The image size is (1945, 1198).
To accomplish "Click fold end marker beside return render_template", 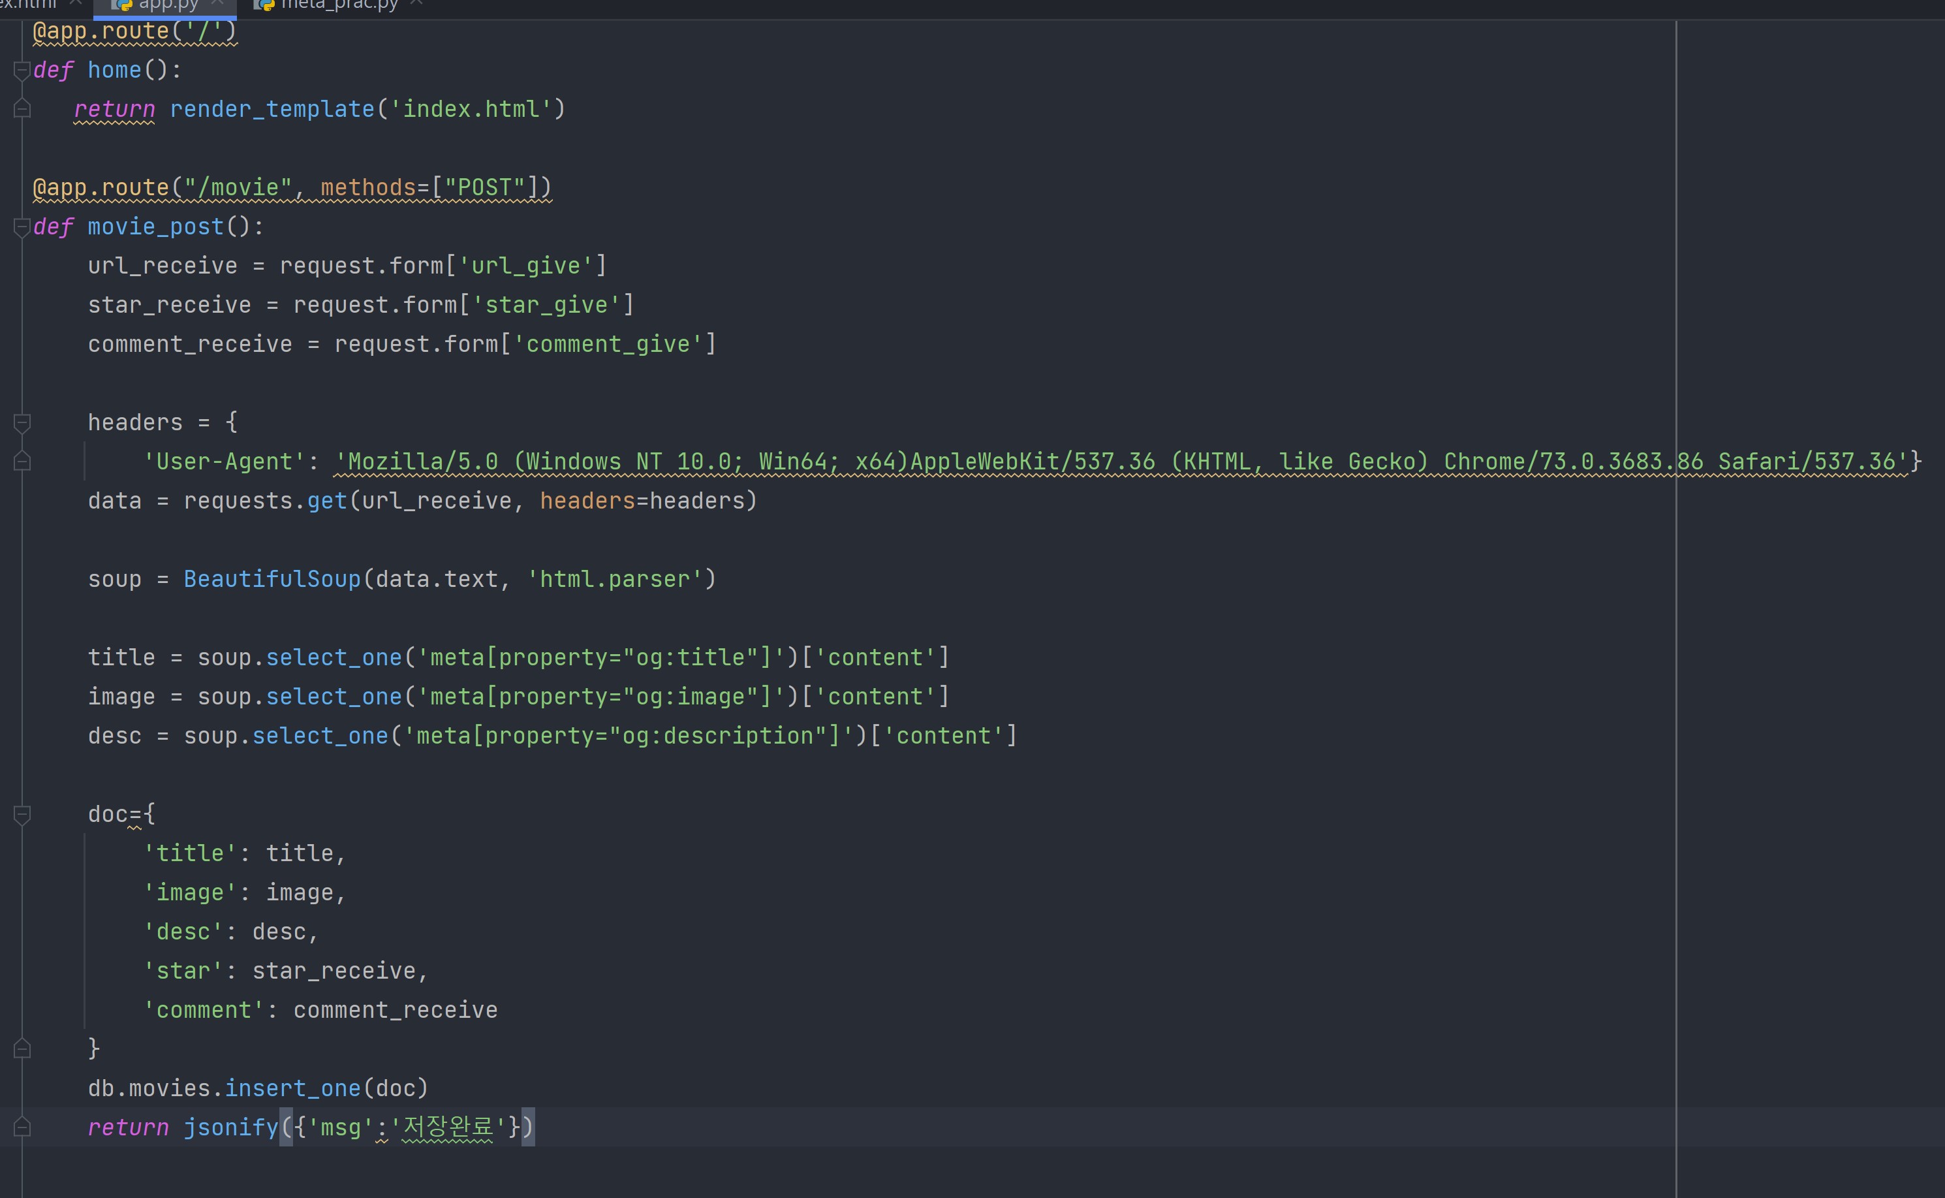I will [22, 109].
